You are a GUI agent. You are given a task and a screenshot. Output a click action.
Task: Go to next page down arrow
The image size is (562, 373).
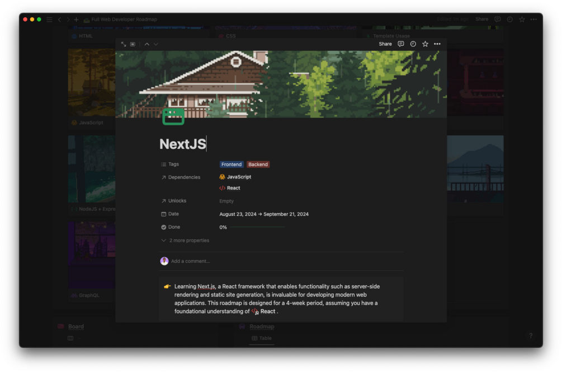click(x=156, y=44)
